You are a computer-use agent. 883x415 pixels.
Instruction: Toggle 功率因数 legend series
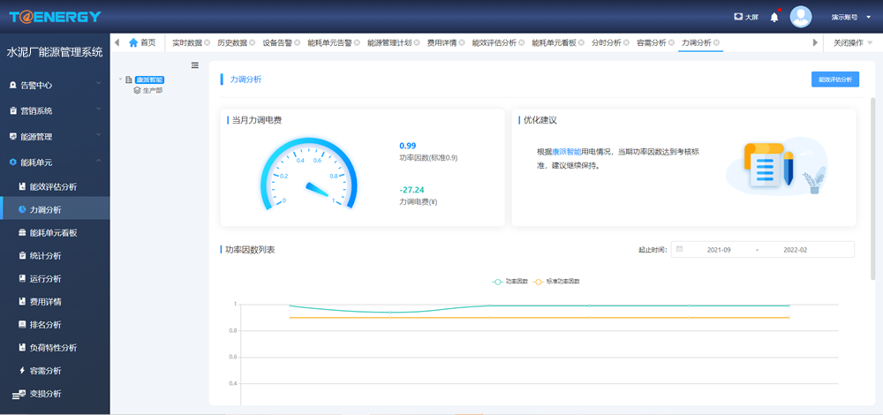(510, 282)
